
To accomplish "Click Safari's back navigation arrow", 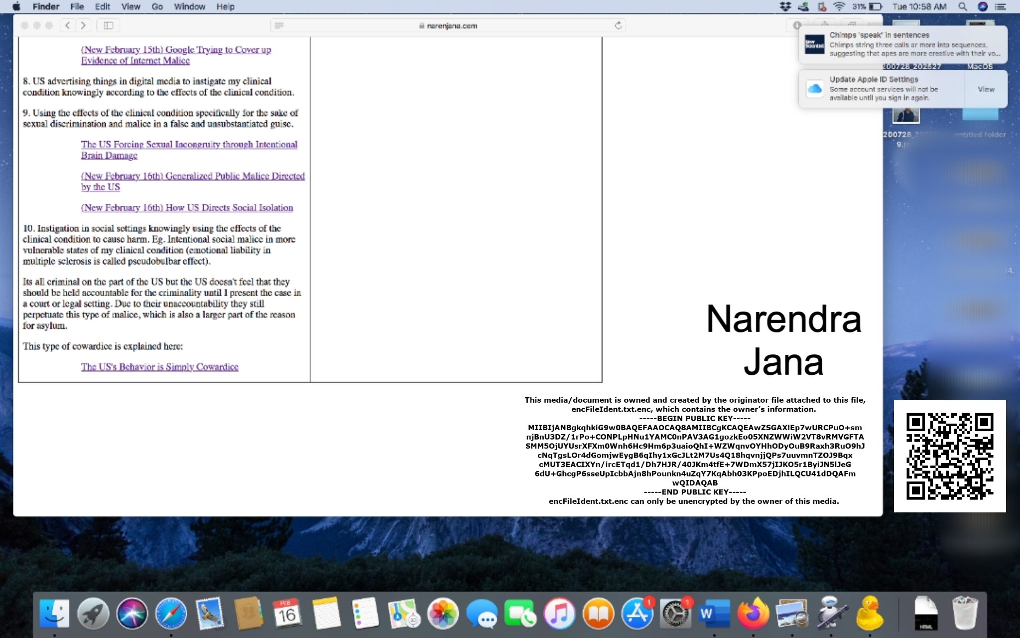I will [68, 25].
